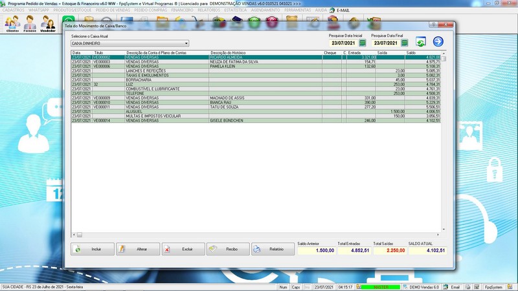Select the RICARDO ALMEIDA row
The image size is (518, 291).
coord(256,58)
